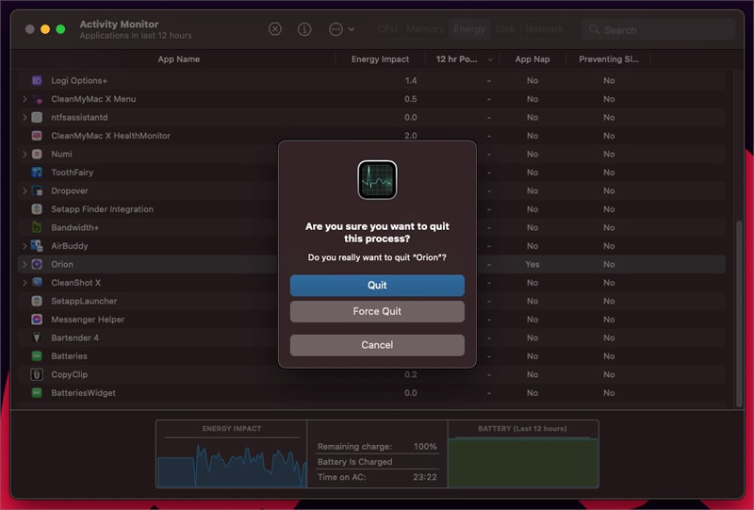
Task: Click the Search field in toolbar
Action: pos(657,30)
